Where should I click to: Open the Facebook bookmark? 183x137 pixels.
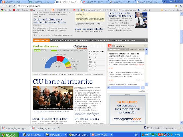[144, 10]
